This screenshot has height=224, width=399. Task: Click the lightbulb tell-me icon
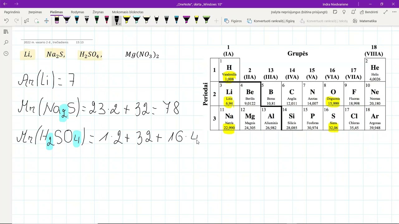344,12
